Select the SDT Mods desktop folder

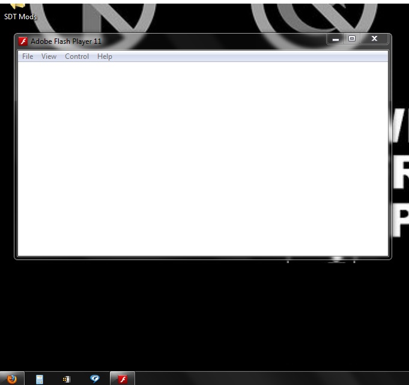(x=19, y=7)
